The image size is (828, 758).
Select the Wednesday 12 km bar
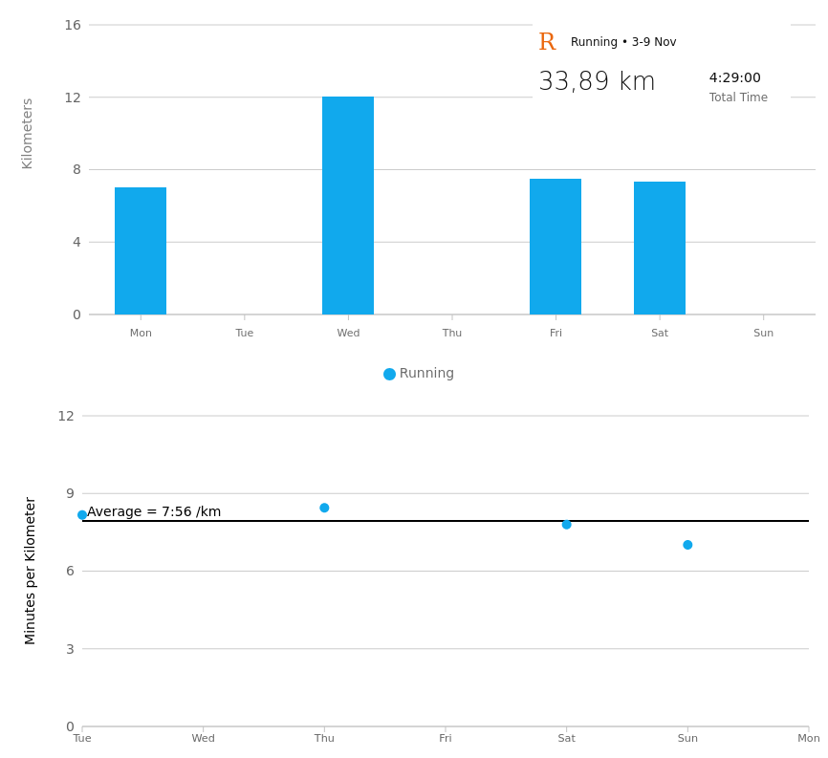coord(348,206)
